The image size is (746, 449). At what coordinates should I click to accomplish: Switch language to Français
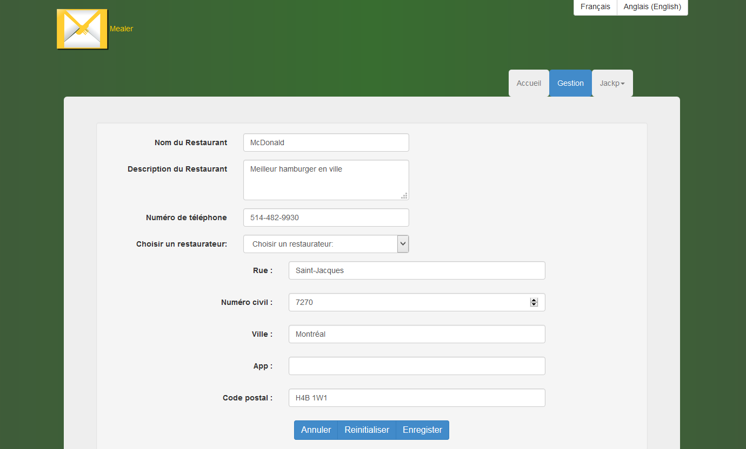(595, 7)
